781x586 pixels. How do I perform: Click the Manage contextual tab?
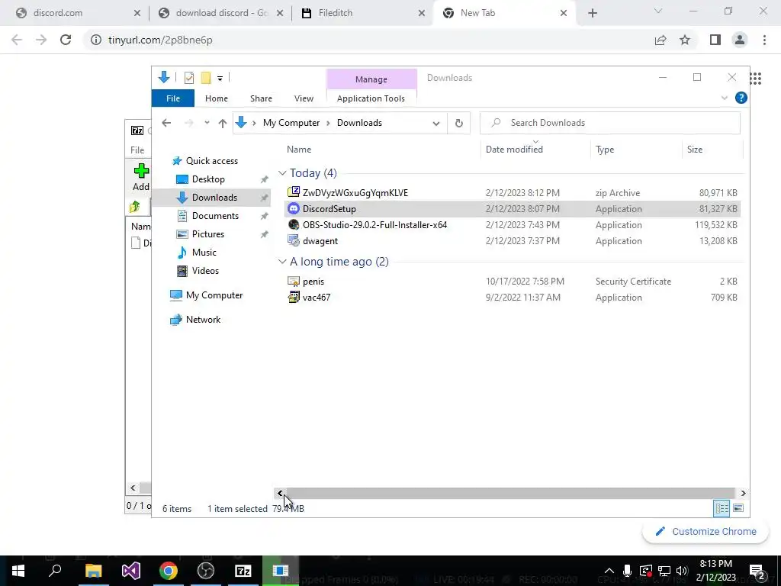pyautogui.click(x=371, y=79)
